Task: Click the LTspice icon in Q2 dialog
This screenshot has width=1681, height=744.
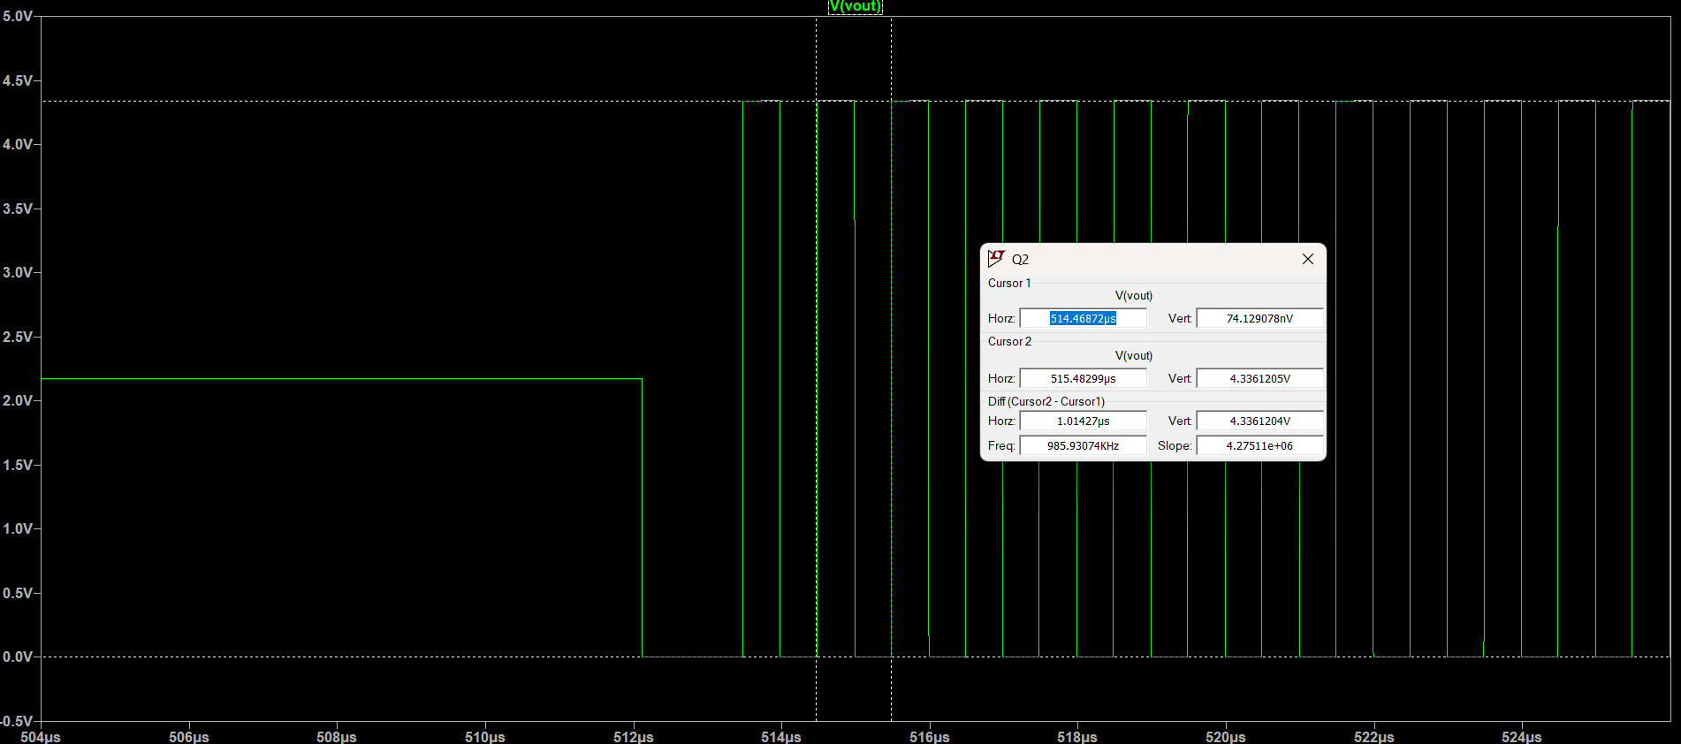Action: (x=996, y=259)
